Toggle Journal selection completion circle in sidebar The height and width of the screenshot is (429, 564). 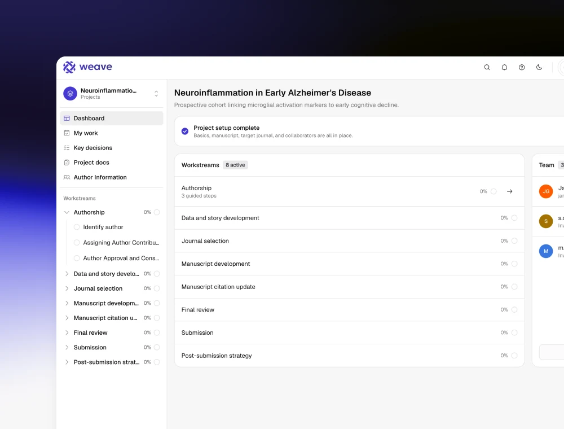point(157,288)
